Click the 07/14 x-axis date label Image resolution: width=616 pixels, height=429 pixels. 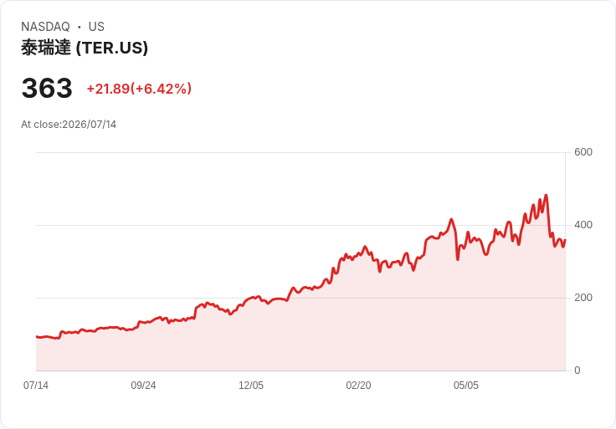coord(36,386)
